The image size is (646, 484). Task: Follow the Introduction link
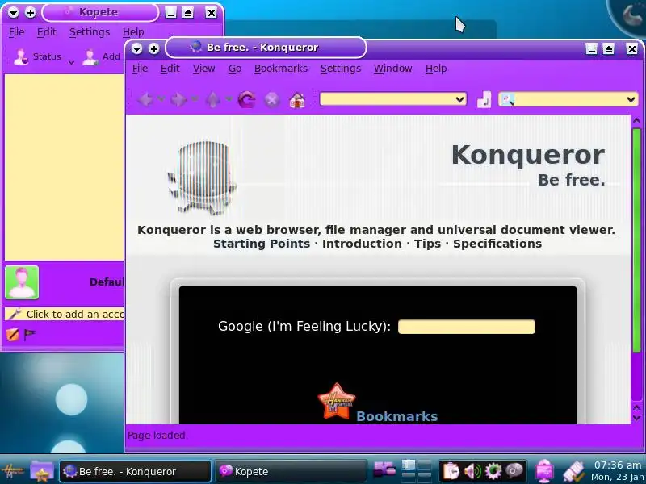click(x=362, y=244)
